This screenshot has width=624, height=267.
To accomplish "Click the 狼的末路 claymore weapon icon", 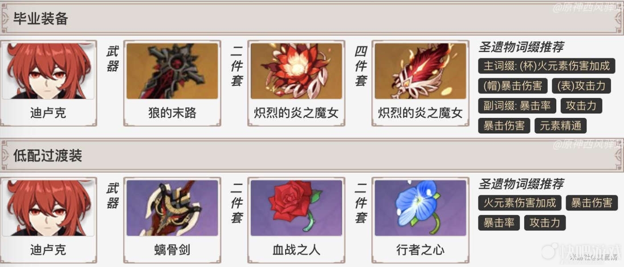I will [172, 71].
